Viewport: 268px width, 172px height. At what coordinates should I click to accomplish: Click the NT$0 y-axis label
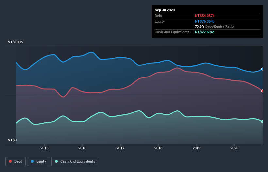12,140
